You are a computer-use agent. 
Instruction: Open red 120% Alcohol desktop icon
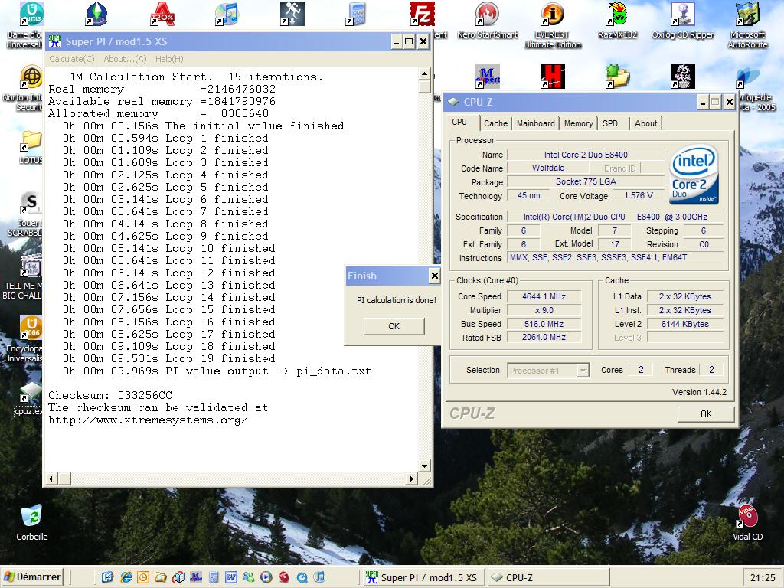pos(162,14)
